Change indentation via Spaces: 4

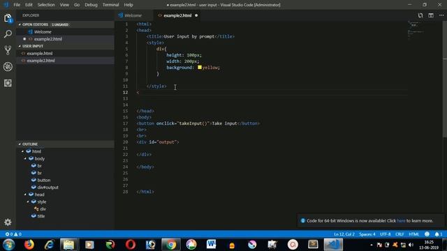tap(367, 234)
